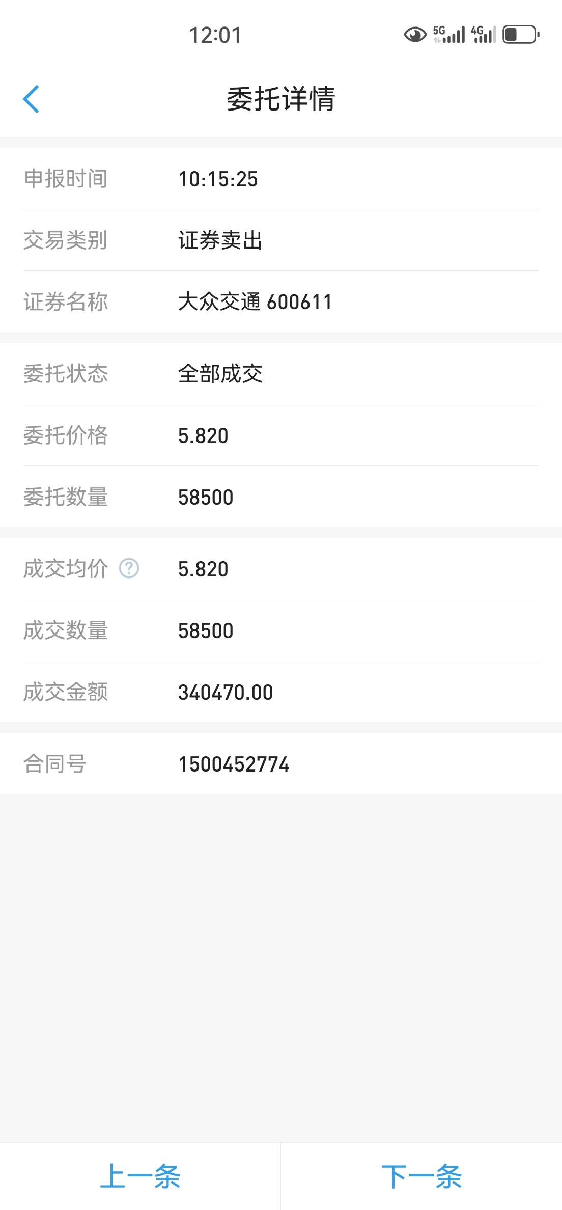
Task: Go to previous order with 上一条
Action: point(140,1176)
